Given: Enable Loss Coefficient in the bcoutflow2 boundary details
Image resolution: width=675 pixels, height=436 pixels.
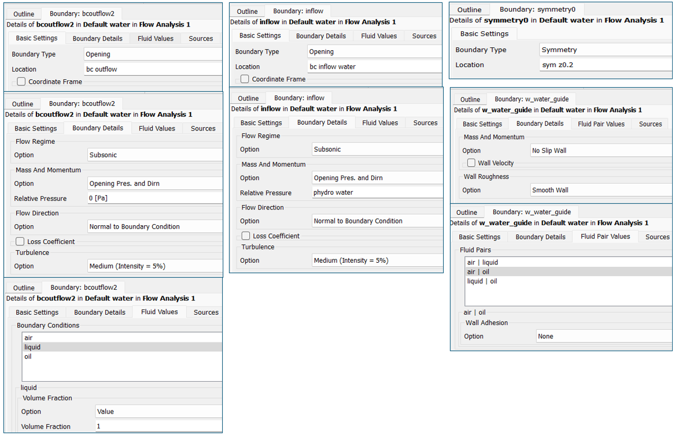Looking at the screenshot, I should pos(20,241).
